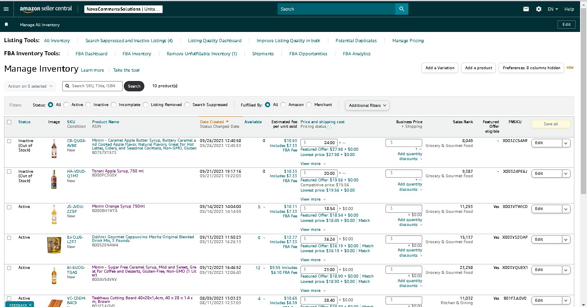587x307 pixels.
Task: Tick the select-all checkbox in table header
Action: click(x=9, y=122)
